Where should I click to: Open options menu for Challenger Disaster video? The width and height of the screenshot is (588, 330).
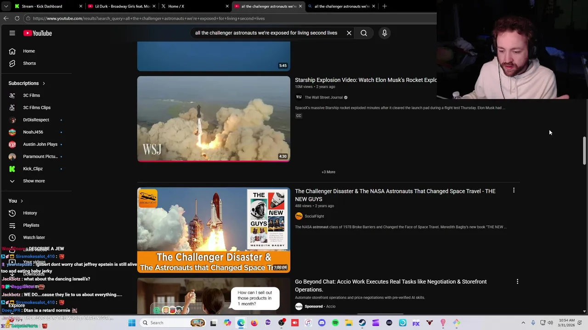[514, 190]
